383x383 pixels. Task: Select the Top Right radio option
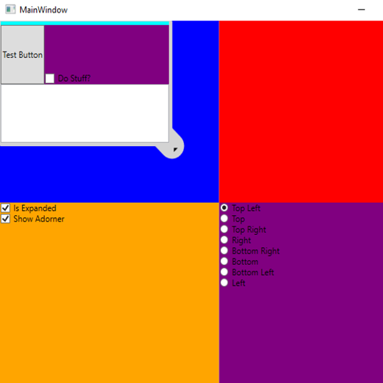tap(224, 229)
